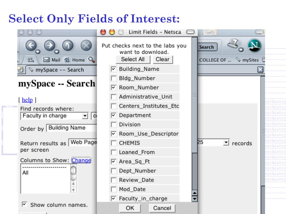Click the Limit Fields scroll down arrow
286x214 pixels.
[x=195, y=199]
